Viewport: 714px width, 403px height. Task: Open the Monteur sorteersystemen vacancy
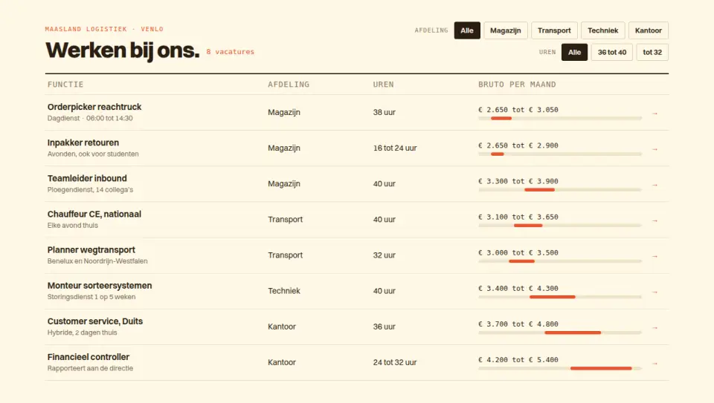[x=100, y=285]
